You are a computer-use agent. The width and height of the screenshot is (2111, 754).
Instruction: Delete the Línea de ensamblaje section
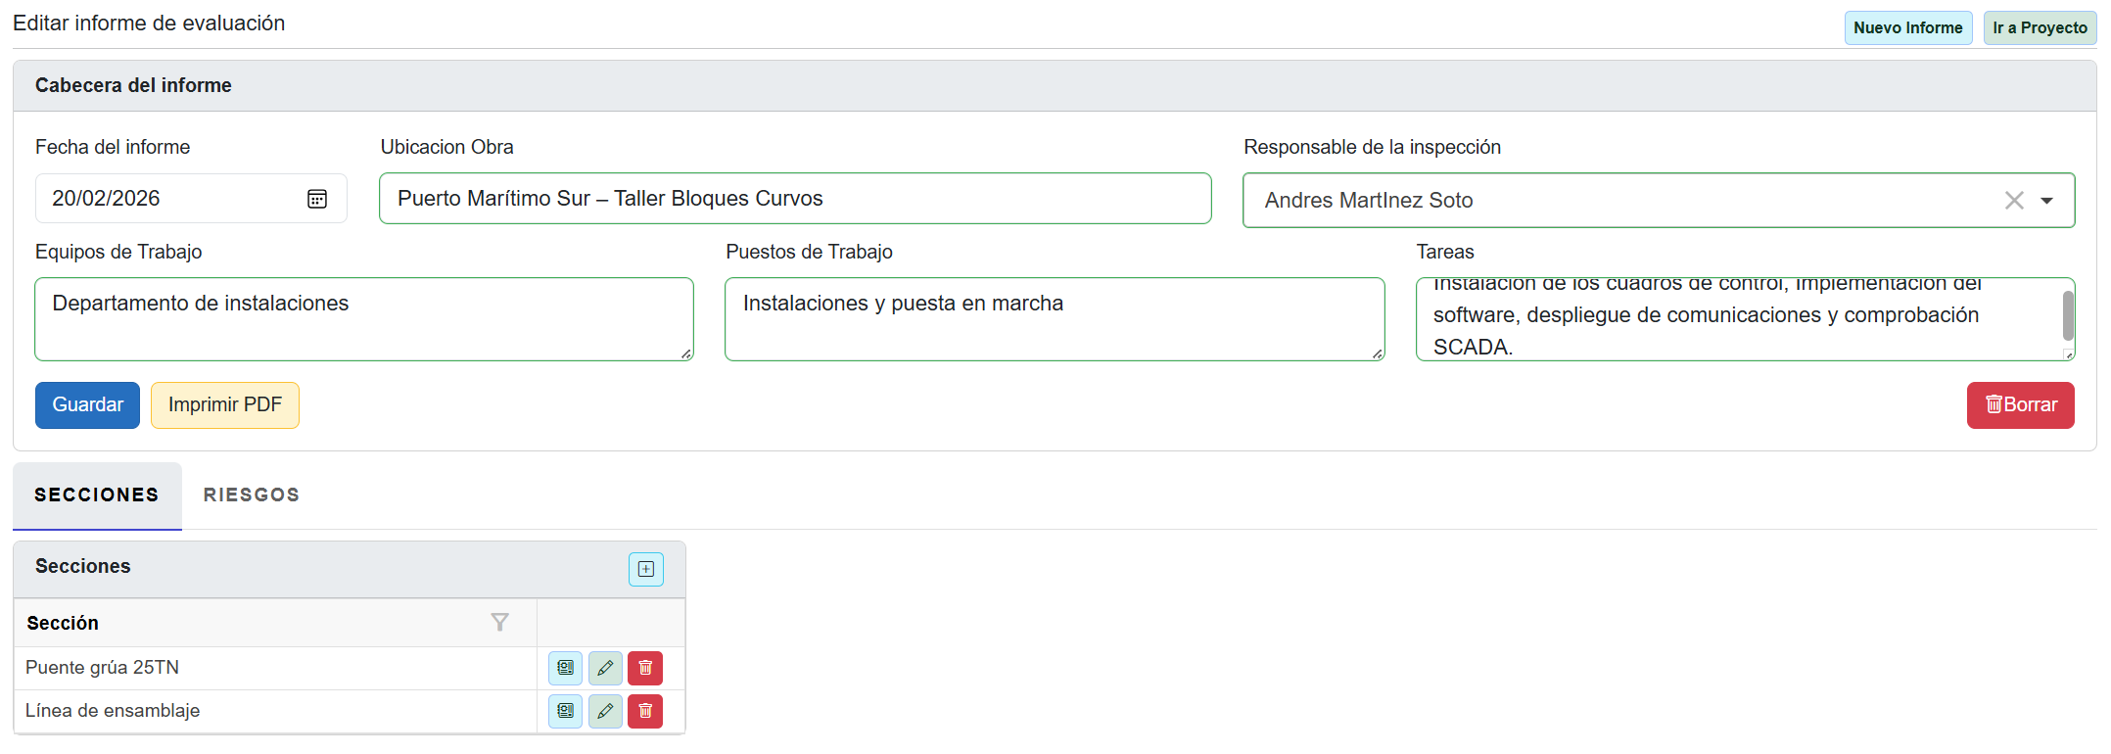point(645,711)
